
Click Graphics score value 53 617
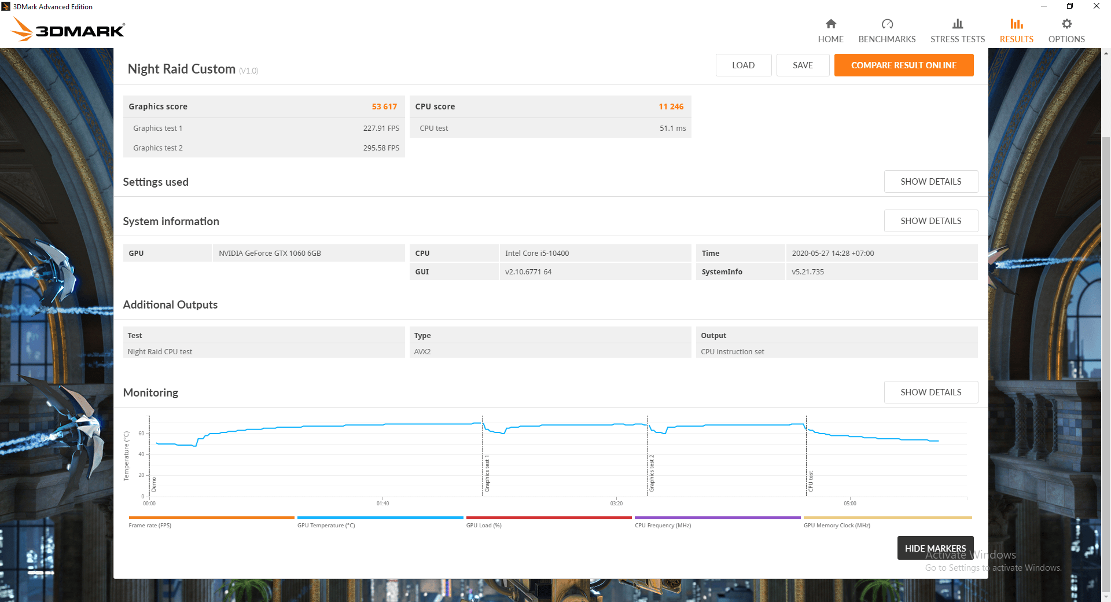[384, 107]
